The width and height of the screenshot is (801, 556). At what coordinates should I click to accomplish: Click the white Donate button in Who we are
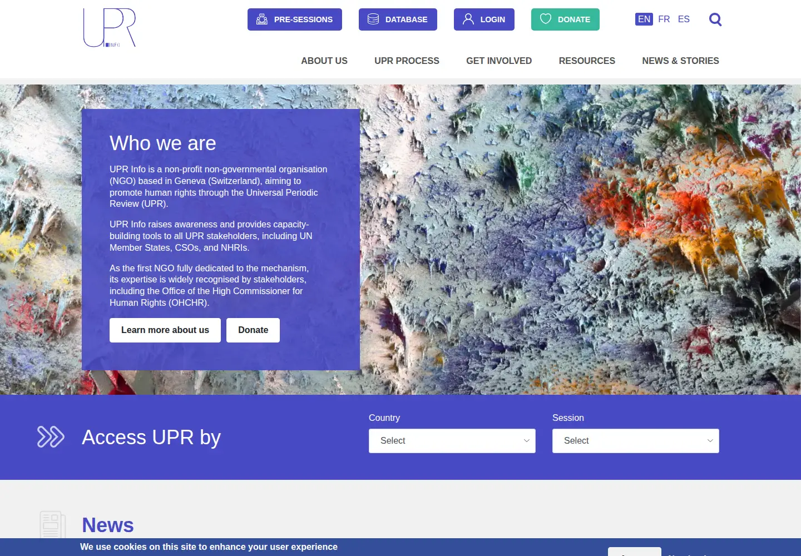click(x=253, y=330)
